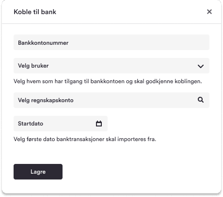Save the bank connection with Lagre
Viewport: 223px width, 197px height.
[38, 172]
